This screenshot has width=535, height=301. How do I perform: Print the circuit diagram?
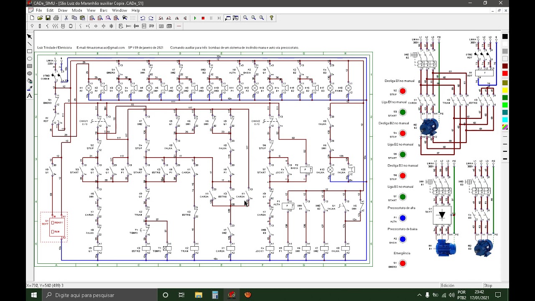56,18
